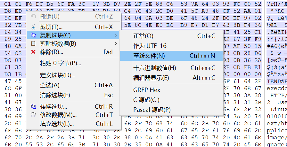This screenshot has height=147, width=287.
Task: Copy block as C 源码
Action: (x=146, y=100)
